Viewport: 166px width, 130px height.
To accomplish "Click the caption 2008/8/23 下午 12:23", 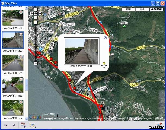I will click(13, 96).
